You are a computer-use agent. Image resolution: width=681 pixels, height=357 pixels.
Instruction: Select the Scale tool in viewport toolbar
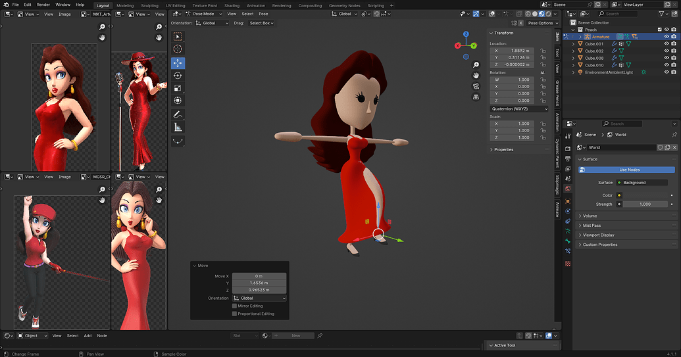click(x=178, y=88)
